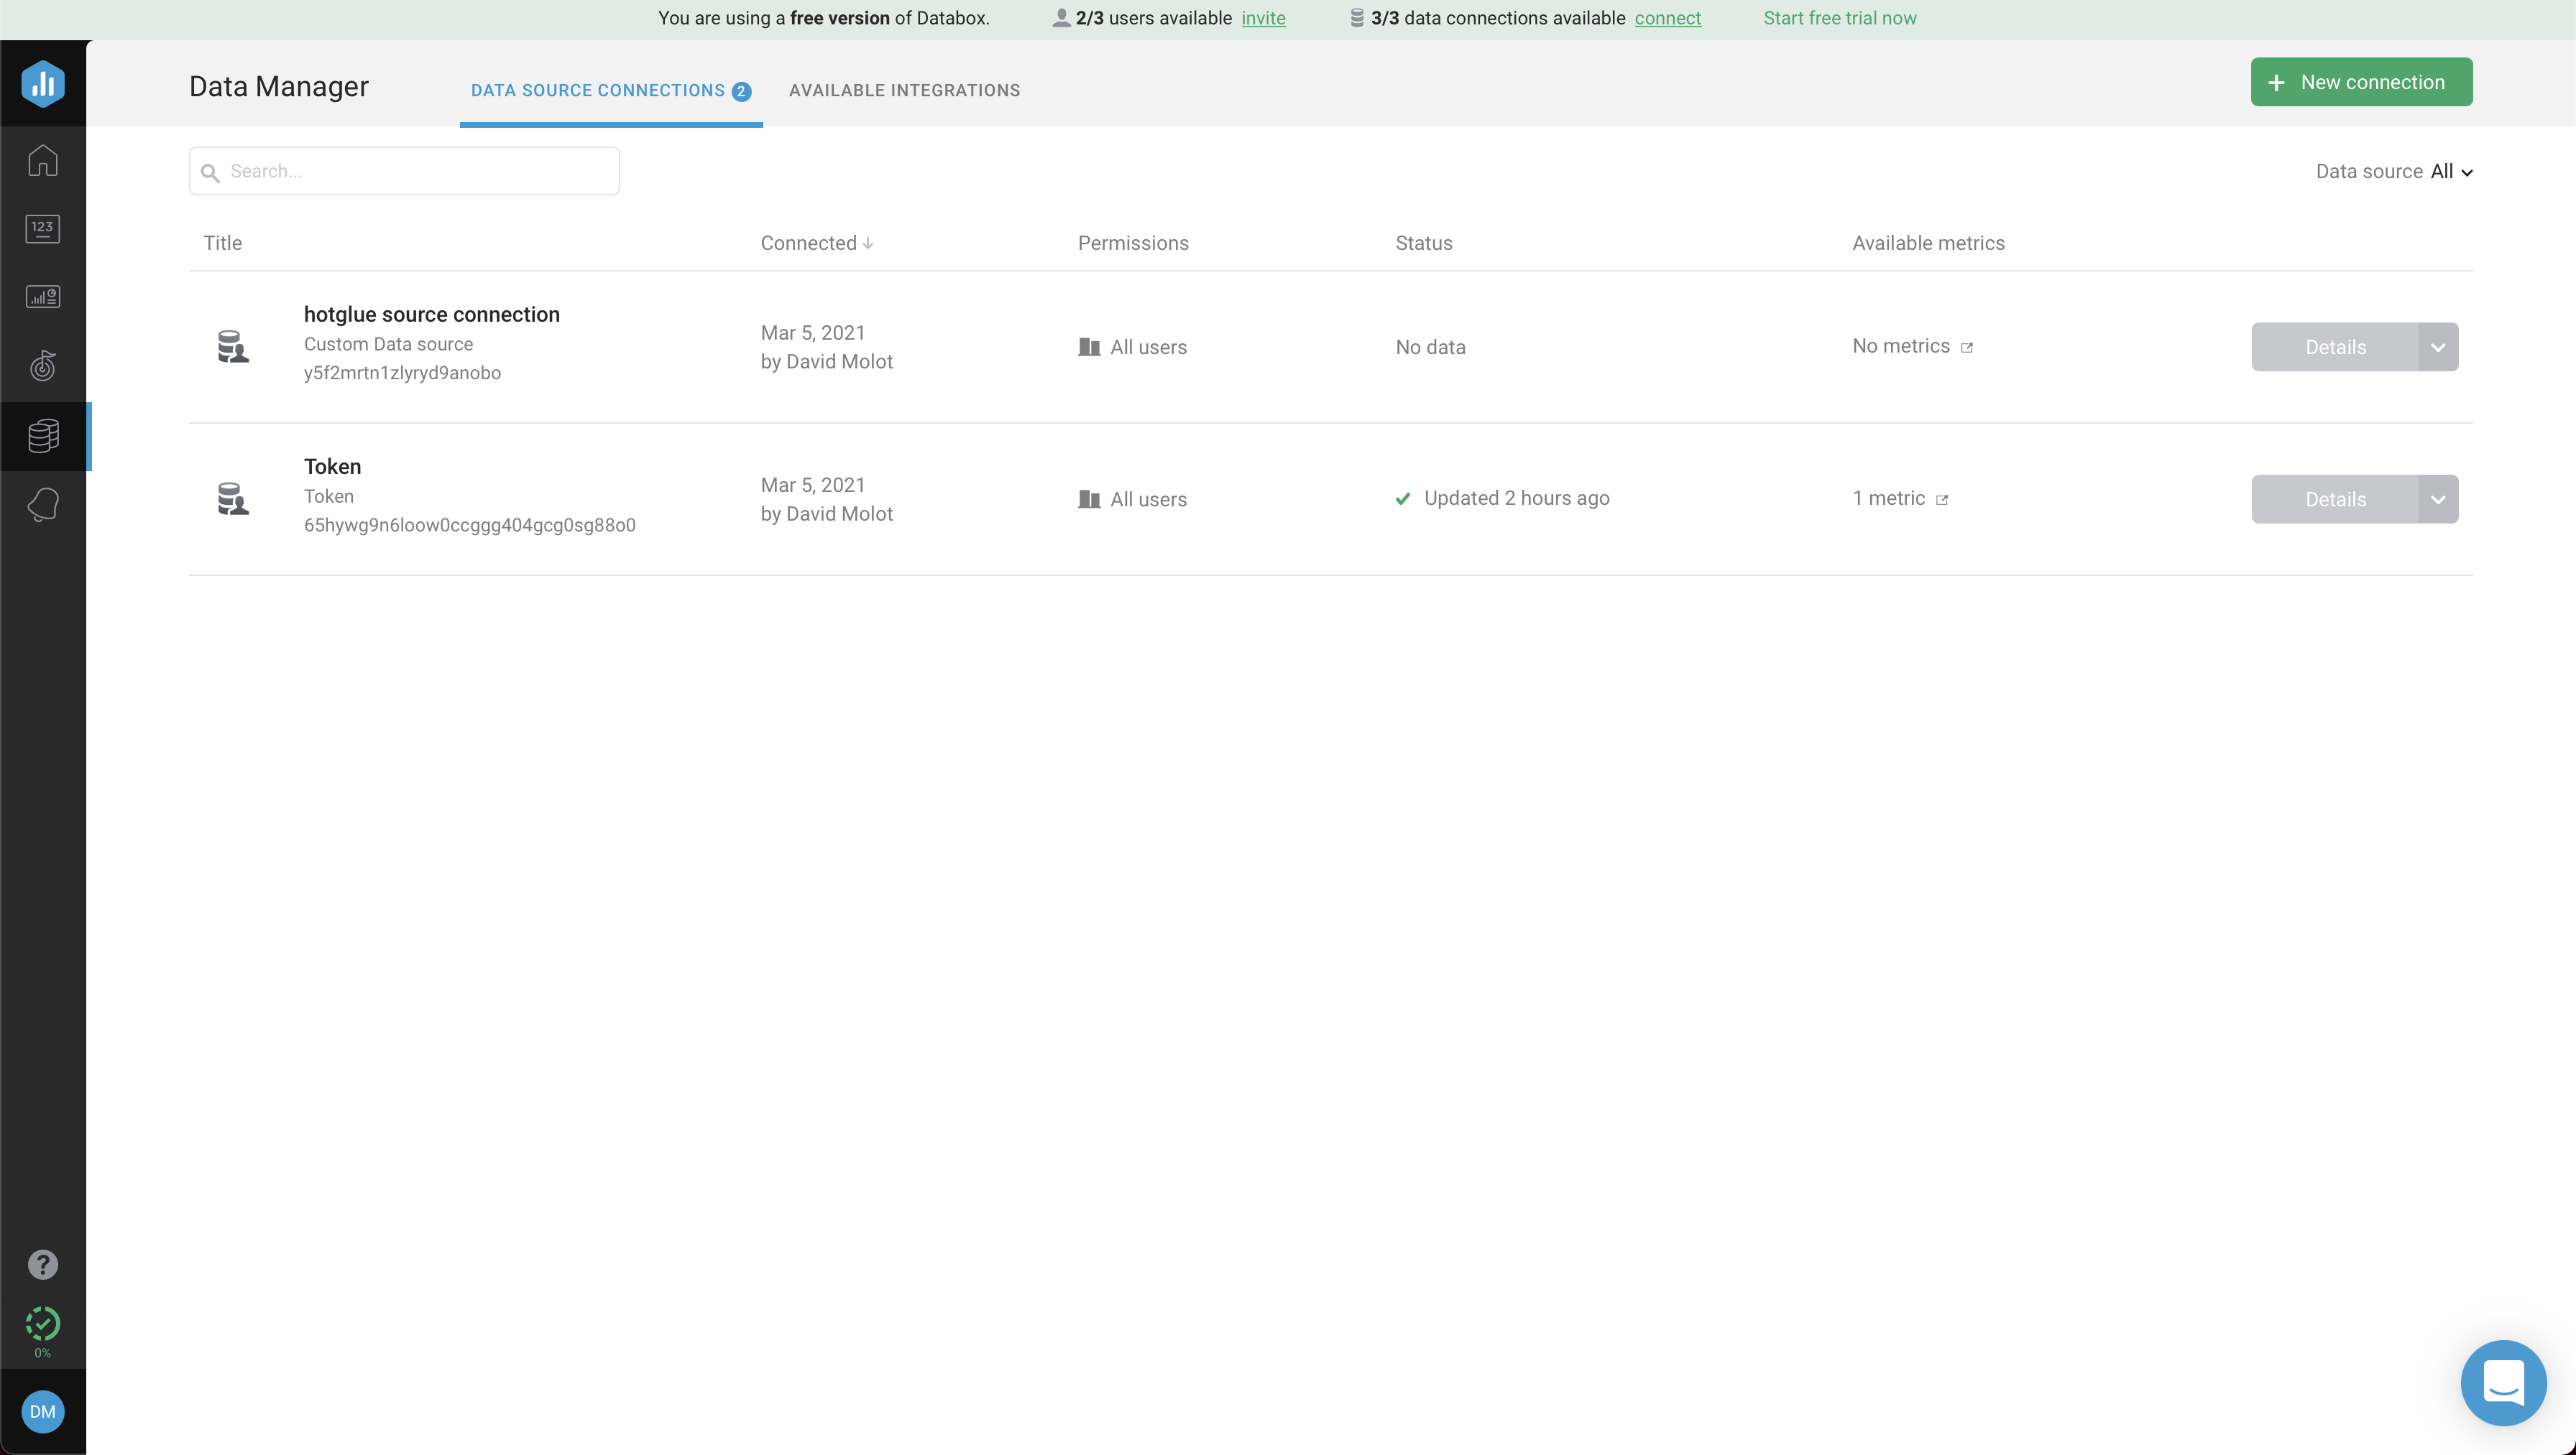The image size is (2576, 1455).
Task: Select the Data Manager database sidebar icon
Action: click(x=43, y=436)
